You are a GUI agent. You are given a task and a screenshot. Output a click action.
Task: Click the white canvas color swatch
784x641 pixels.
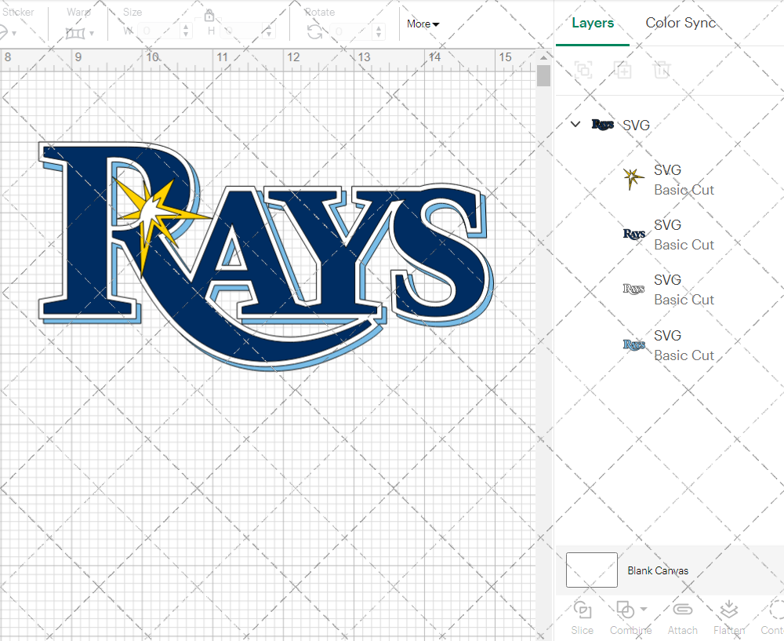(x=591, y=570)
